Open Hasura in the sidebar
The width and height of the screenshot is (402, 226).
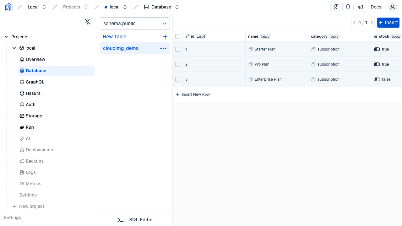(57, 93)
